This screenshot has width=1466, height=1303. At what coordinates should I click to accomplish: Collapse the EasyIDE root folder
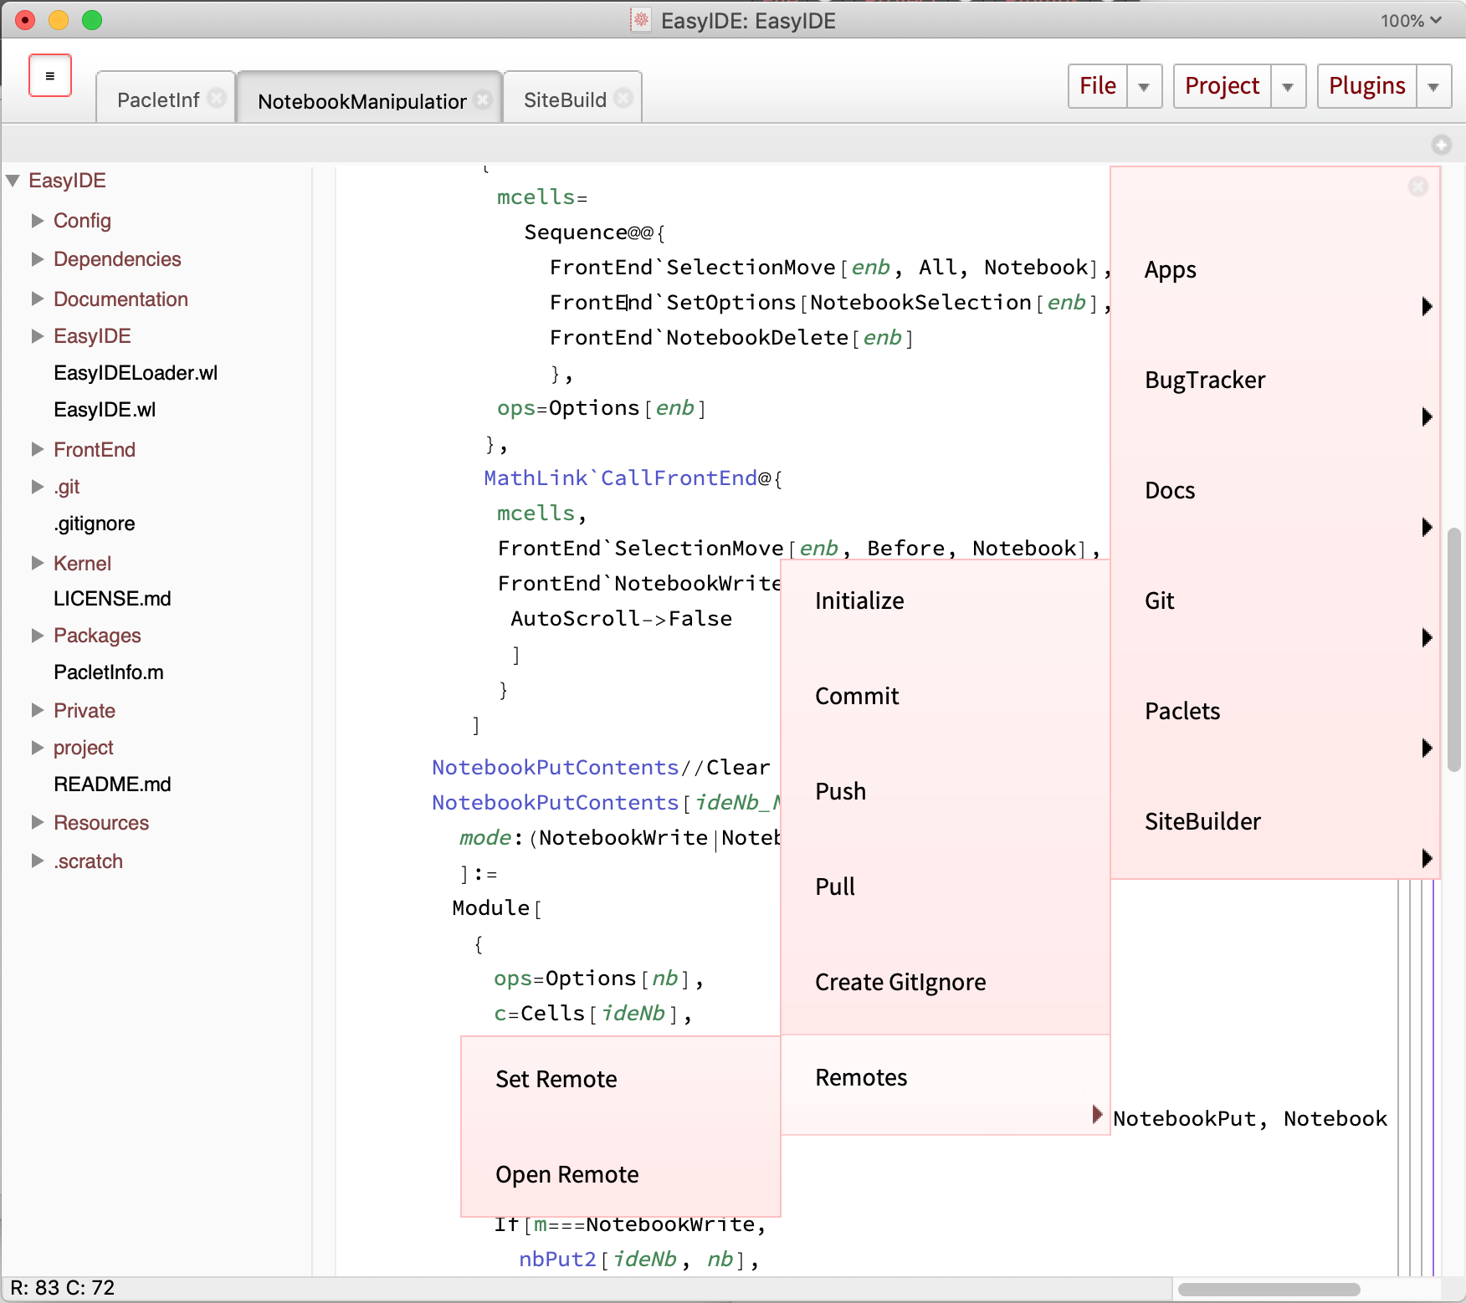pyautogui.click(x=13, y=181)
